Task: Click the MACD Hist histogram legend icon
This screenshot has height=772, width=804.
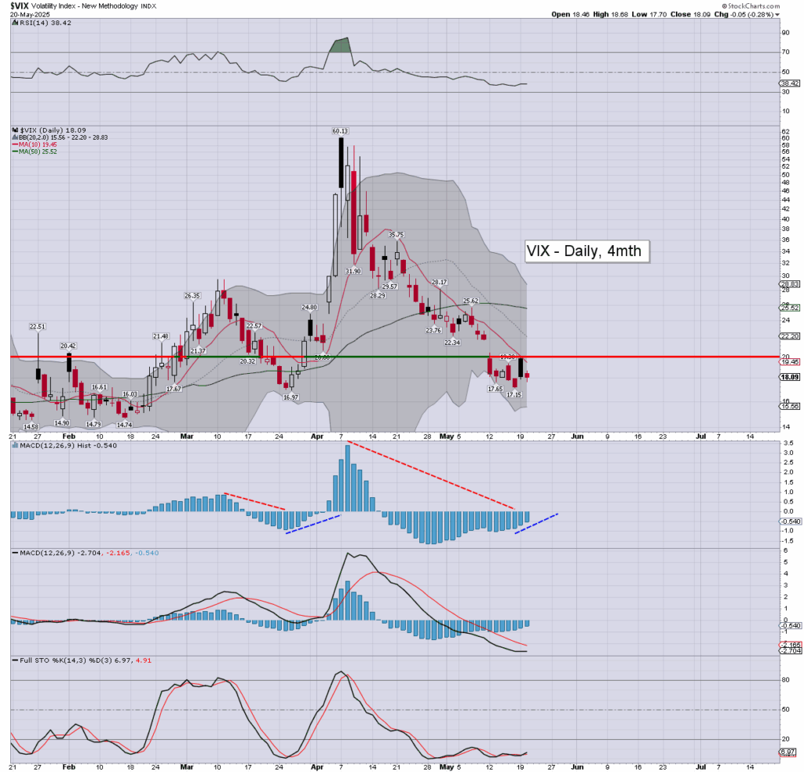Action: 13,446
